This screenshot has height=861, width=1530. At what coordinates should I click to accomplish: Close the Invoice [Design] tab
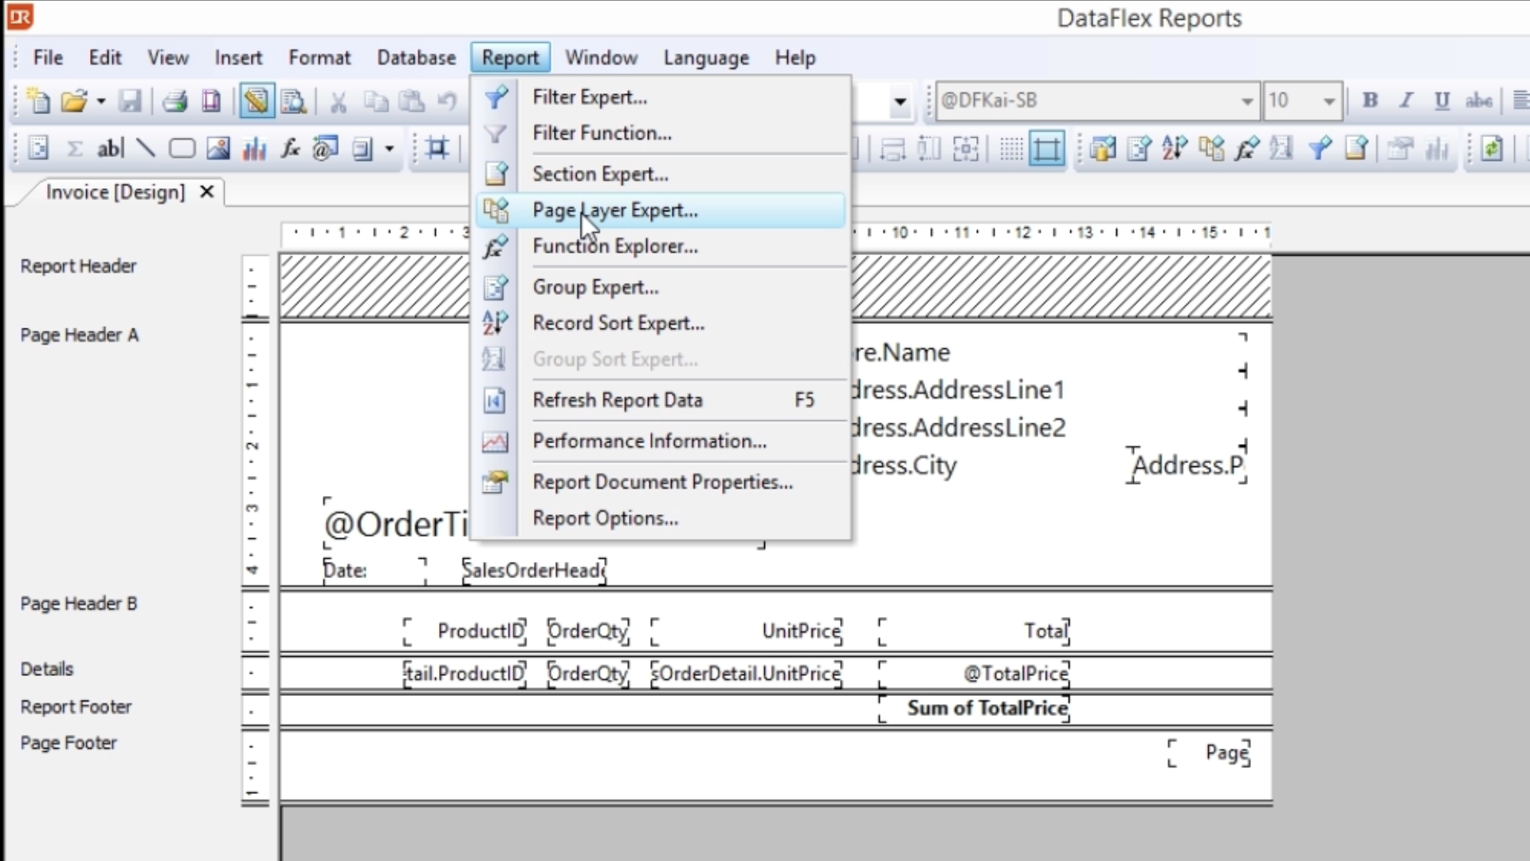click(x=206, y=192)
